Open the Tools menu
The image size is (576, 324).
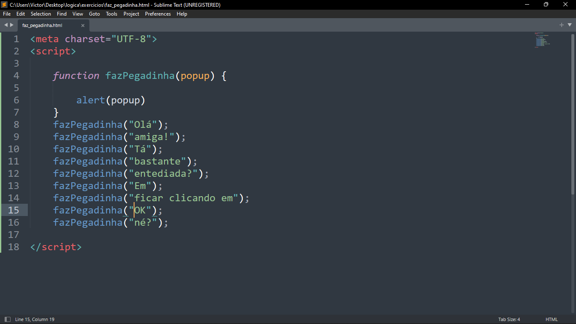click(112, 14)
